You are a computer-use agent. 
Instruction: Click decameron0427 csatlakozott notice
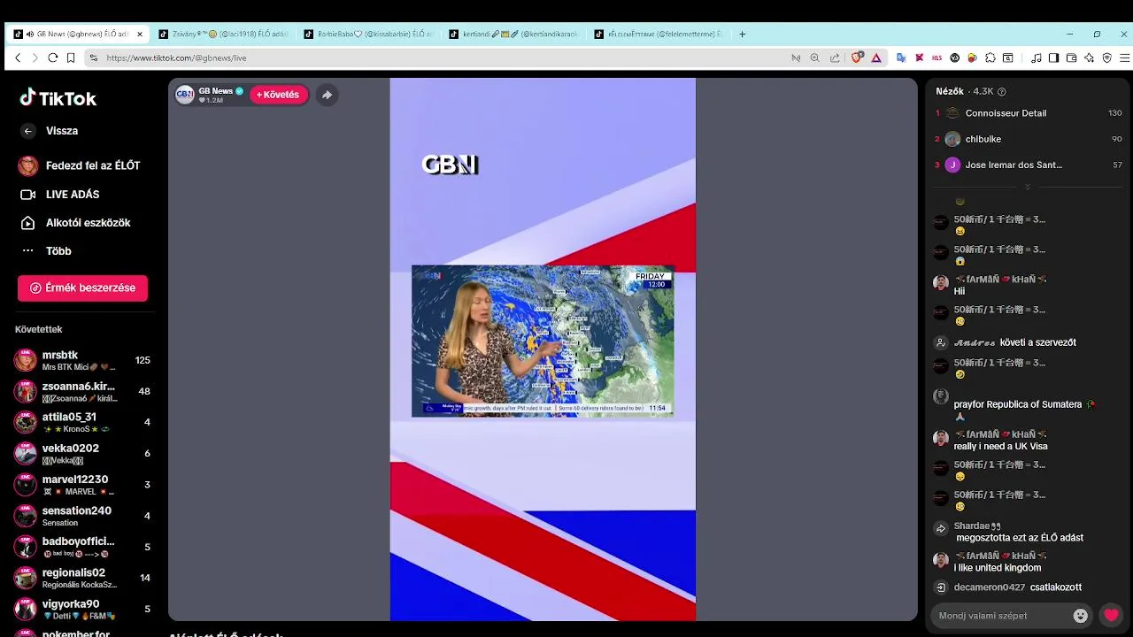[1009, 587]
